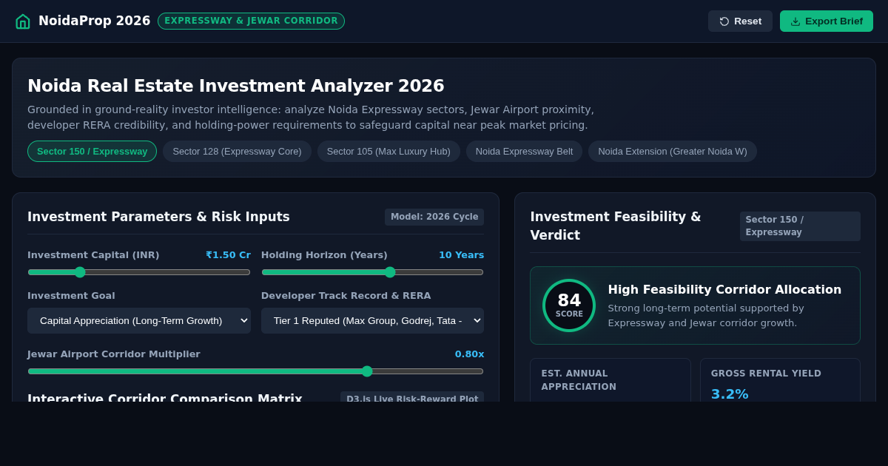Click the Sector 150 / Expressway verdict badge
This screenshot has width=888, height=466.
[x=800, y=226]
